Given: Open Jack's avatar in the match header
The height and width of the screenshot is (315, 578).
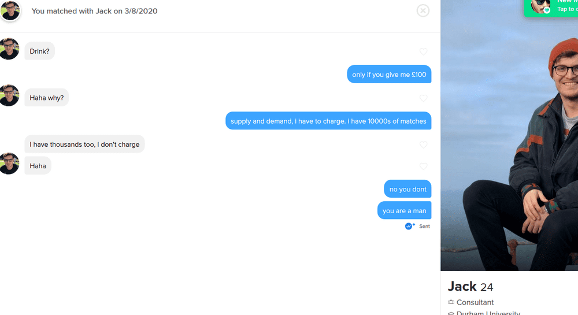Looking at the screenshot, I should pos(10,10).
